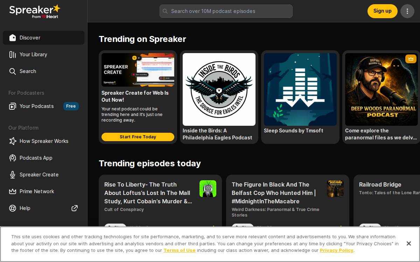Image resolution: width=420 pixels, height=262 pixels.
Task: Open the Inside the Birds podcast title
Action: pyautogui.click(x=217, y=134)
